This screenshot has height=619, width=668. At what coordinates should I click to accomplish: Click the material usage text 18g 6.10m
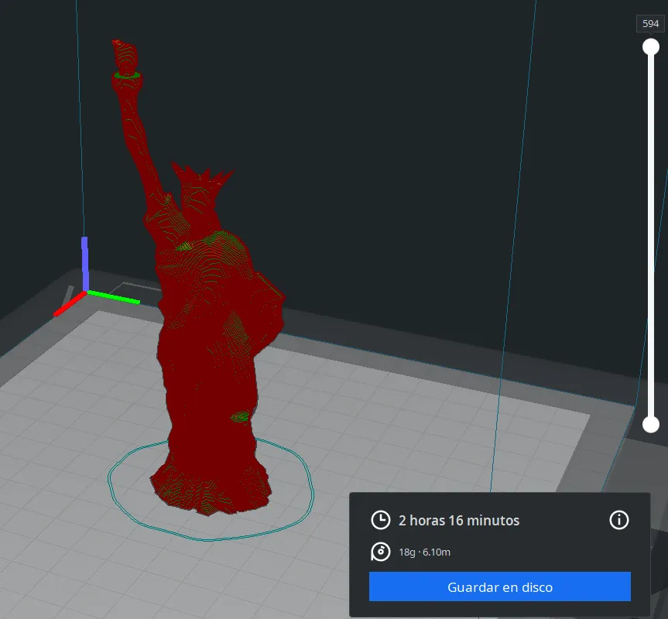(x=426, y=552)
